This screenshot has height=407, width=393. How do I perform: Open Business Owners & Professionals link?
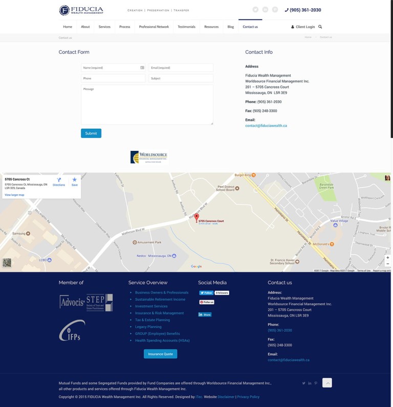click(162, 292)
